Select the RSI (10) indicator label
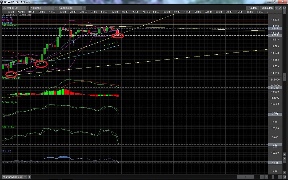The width and height of the screenshot is (288, 180). point(6,151)
